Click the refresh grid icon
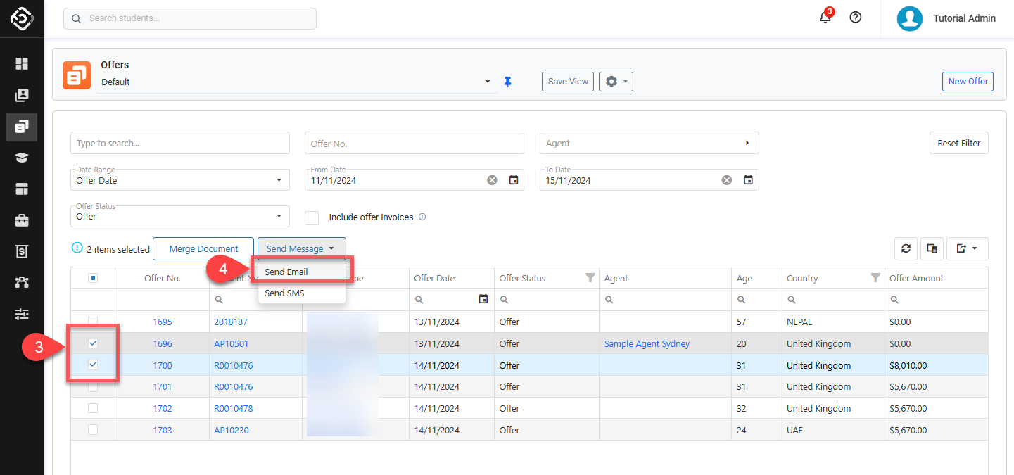1014x475 pixels. pyautogui.click(x=906, y=248)
